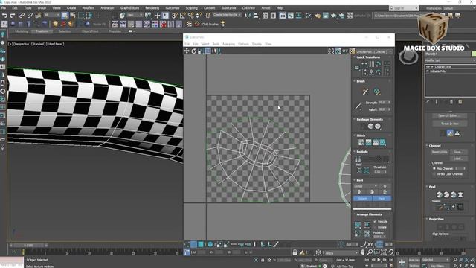This screenshot has width=476, height=268.
Task: Activate the Select and Move crosshair tool
Action: 157,15
